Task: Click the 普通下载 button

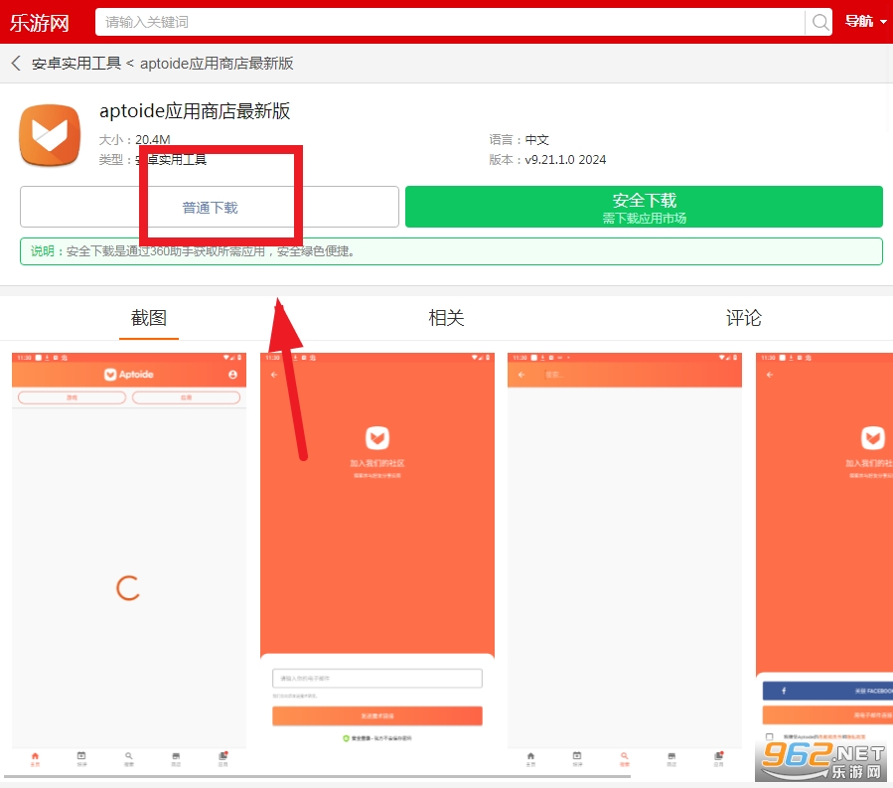Action: [x=209, y=207]
